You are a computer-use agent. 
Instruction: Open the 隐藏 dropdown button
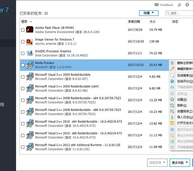click(x=149, y=13)
